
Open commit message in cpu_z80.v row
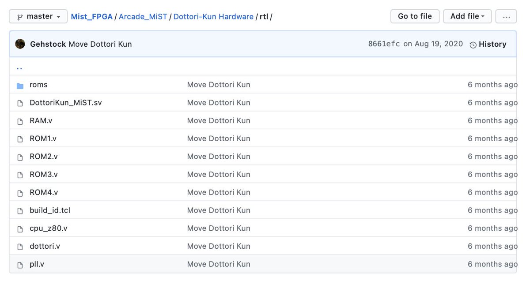pos(219,228)
